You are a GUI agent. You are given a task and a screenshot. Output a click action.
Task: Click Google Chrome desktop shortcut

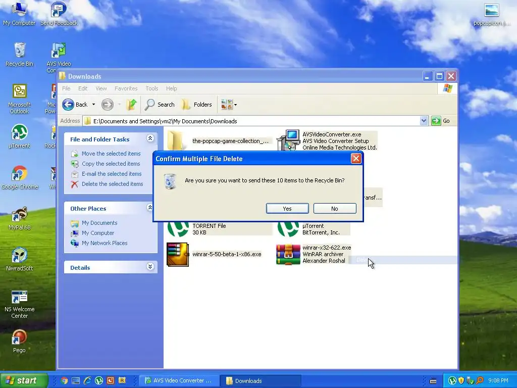(20, 177)
